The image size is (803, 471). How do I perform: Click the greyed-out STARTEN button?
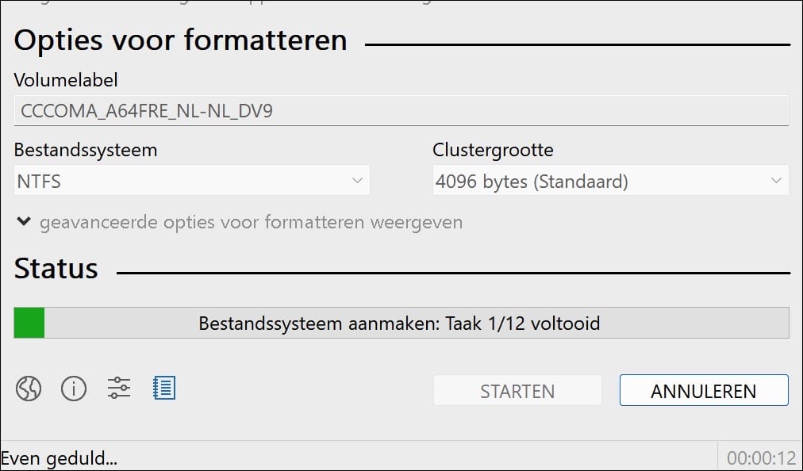click(x=517, y=391)
